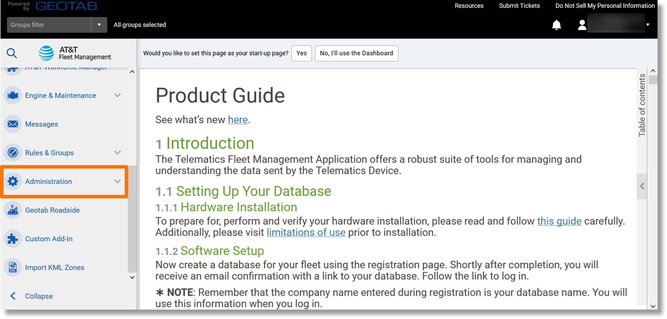Click the Rules & Groups icon
This screenshot has height=319, width=667.
[x=12, y=152]
